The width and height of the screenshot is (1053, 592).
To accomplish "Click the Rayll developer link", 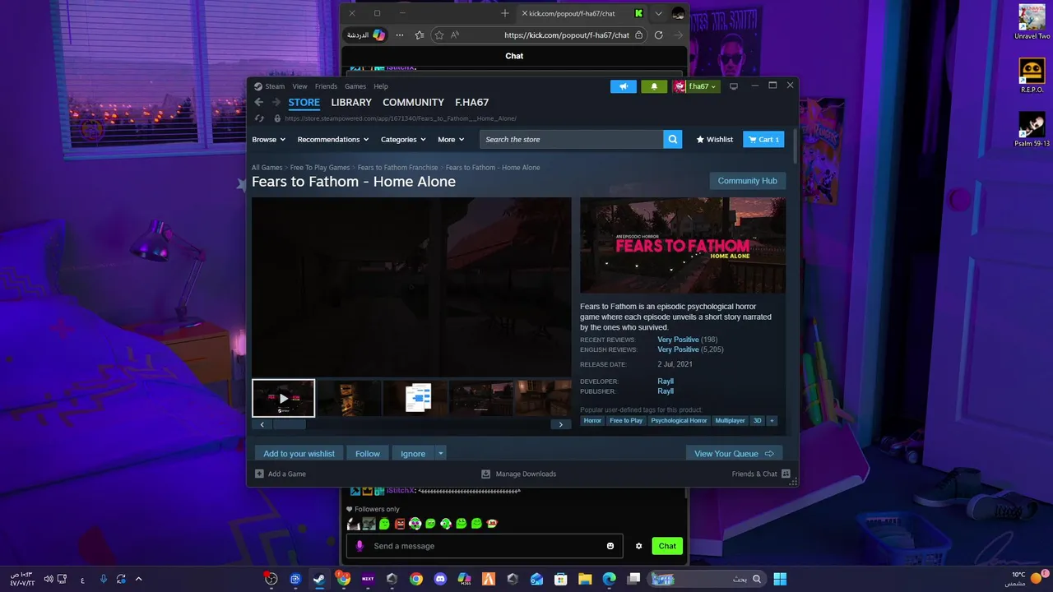I will (666, 381).
